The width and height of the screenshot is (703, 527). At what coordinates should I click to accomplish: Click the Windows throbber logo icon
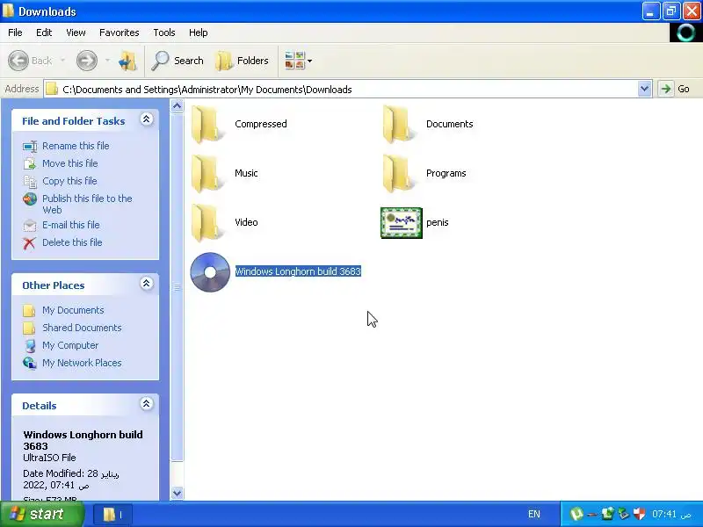(x=685, y=32)
